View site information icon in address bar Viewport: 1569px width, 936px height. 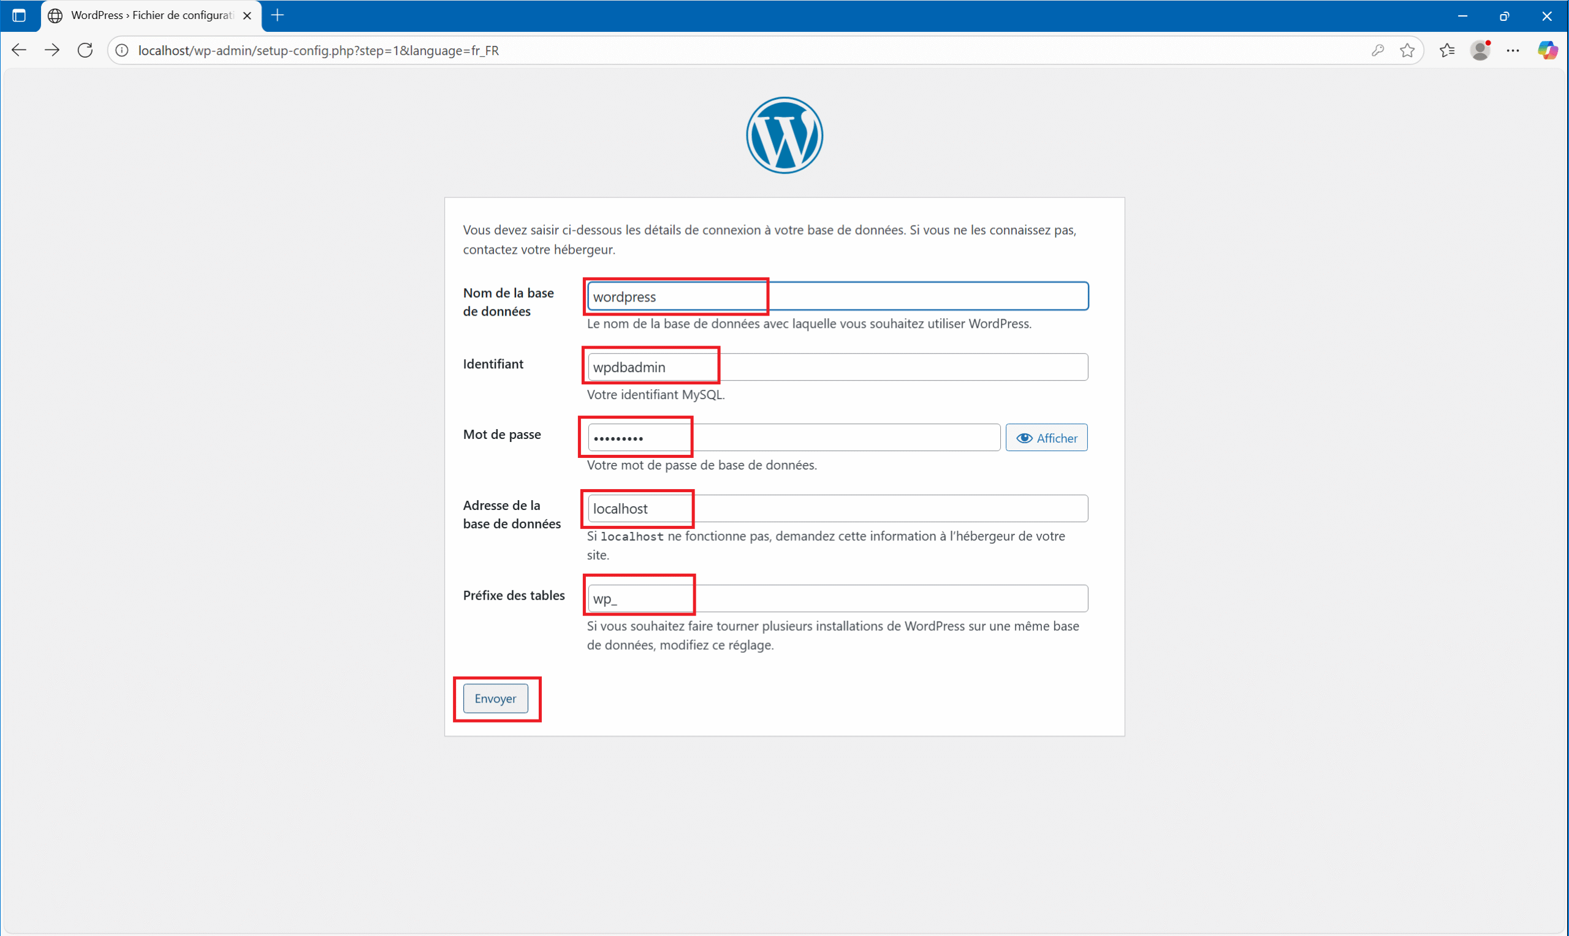tap(123, 50)
